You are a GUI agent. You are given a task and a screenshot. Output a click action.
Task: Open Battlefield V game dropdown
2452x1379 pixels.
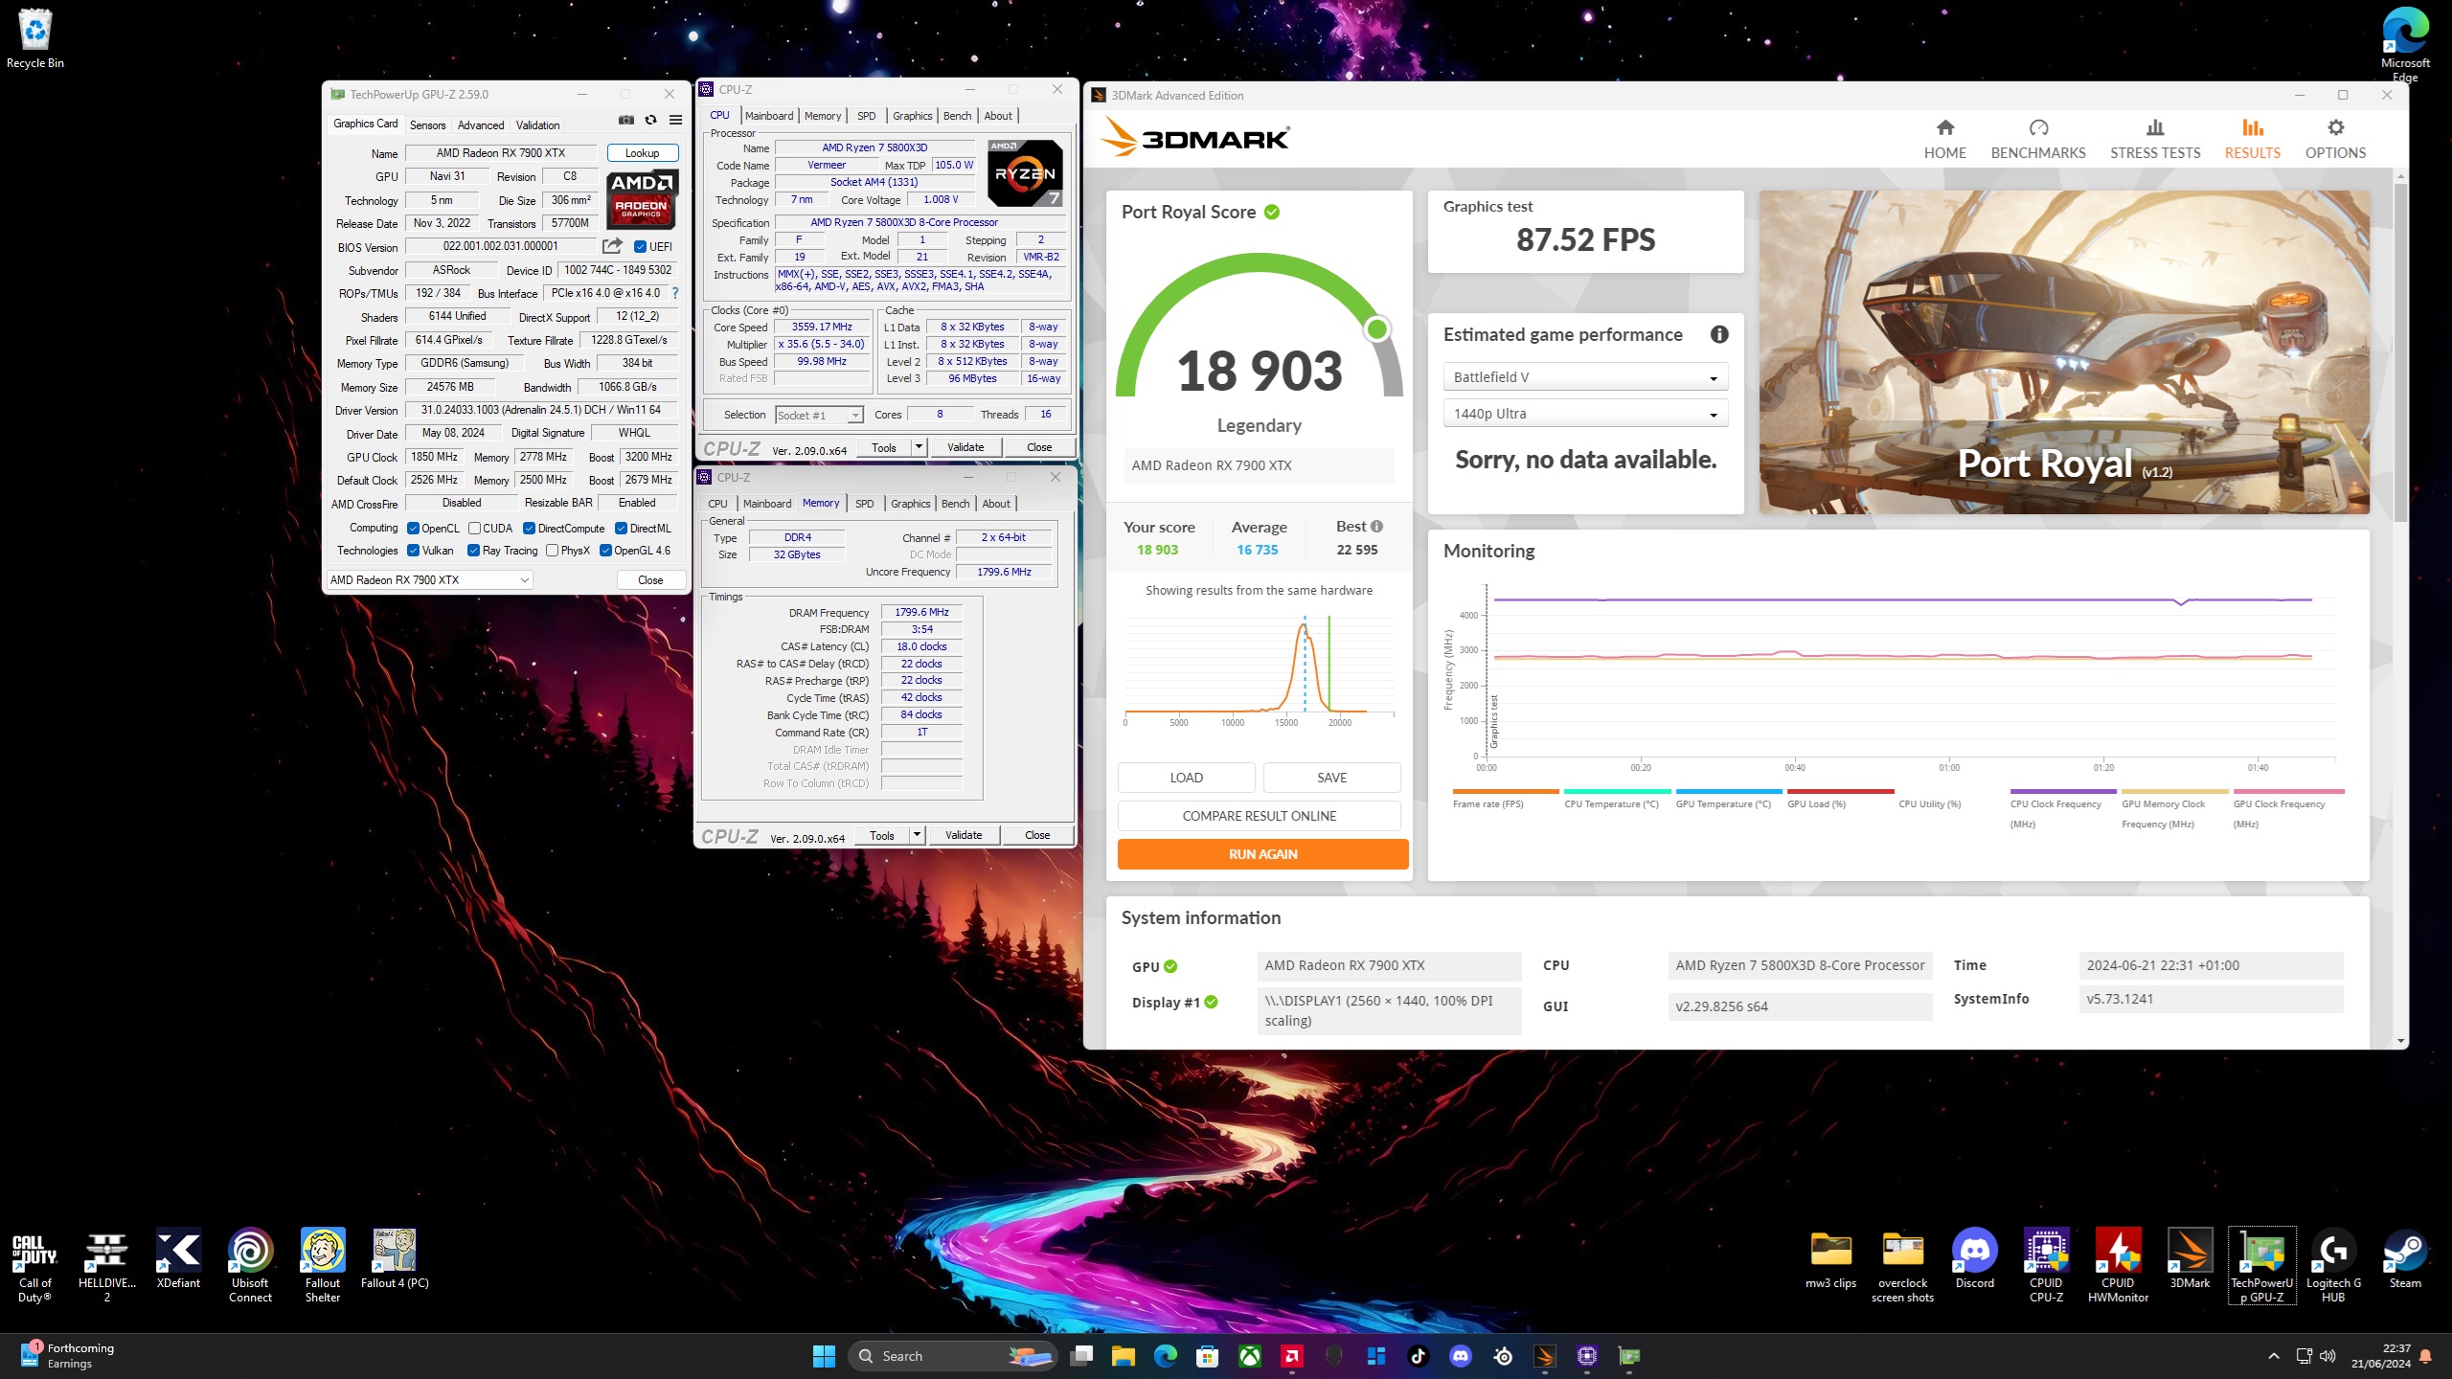click(x=1585, y=377)
